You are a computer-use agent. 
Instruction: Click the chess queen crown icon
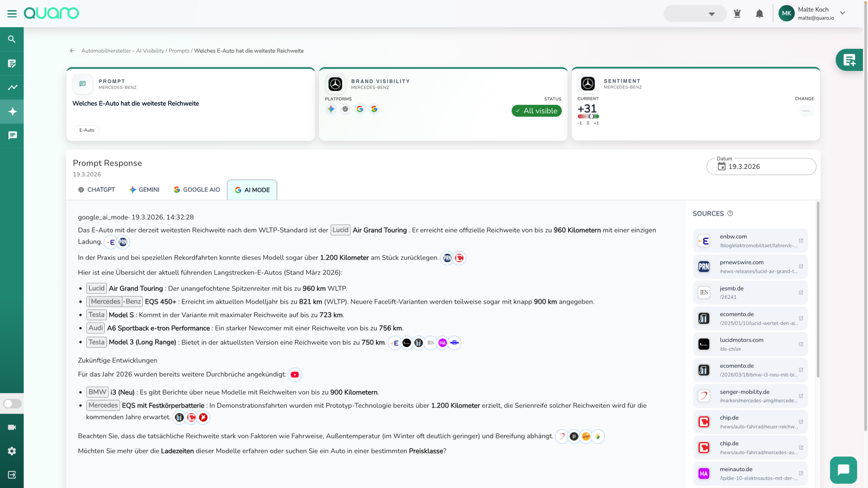coord(737,13)
